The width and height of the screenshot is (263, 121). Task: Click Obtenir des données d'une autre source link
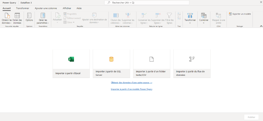[131, 83]
